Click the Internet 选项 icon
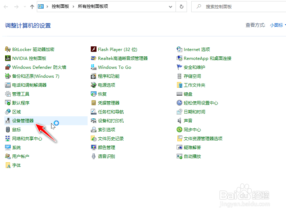 tap(179, 49)
